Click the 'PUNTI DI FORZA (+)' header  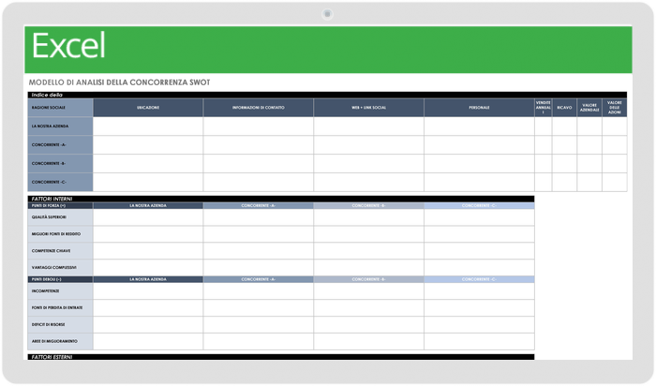(x=60, y=206)
